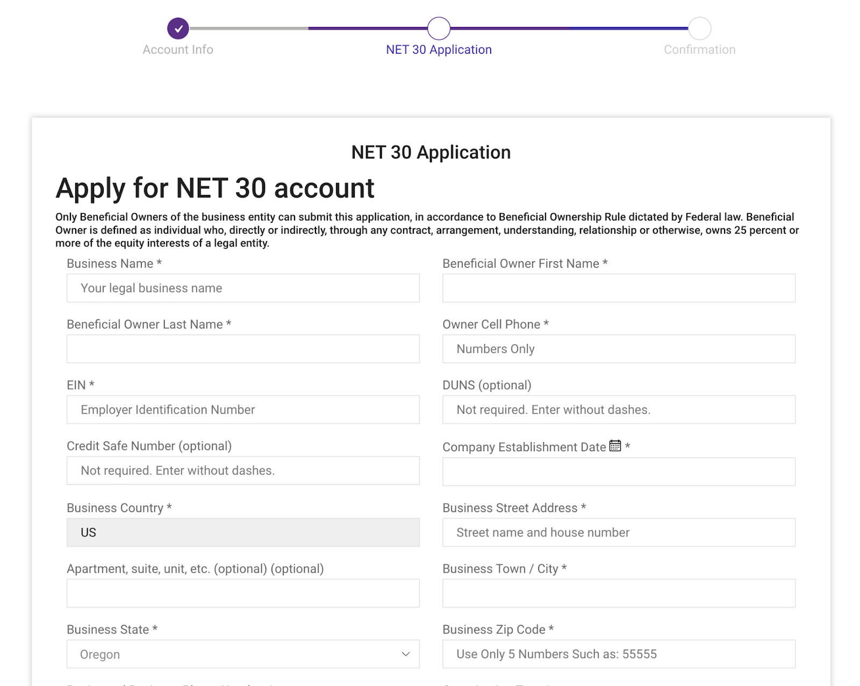Focus the DUNS optional input field
The width and height of the screenshot is (860, 686).
619,409
